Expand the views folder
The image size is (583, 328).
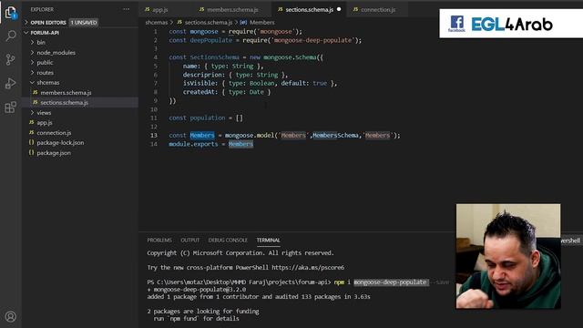(x=44, y=112)
